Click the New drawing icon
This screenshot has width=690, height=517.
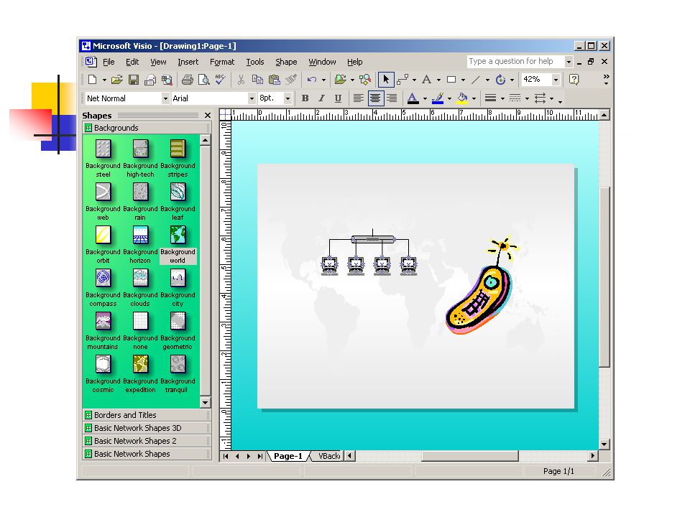pyautogui.click(x=93, y=80)
